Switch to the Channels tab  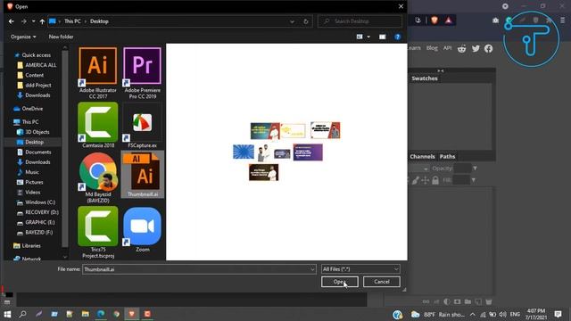tap(422, 157)
